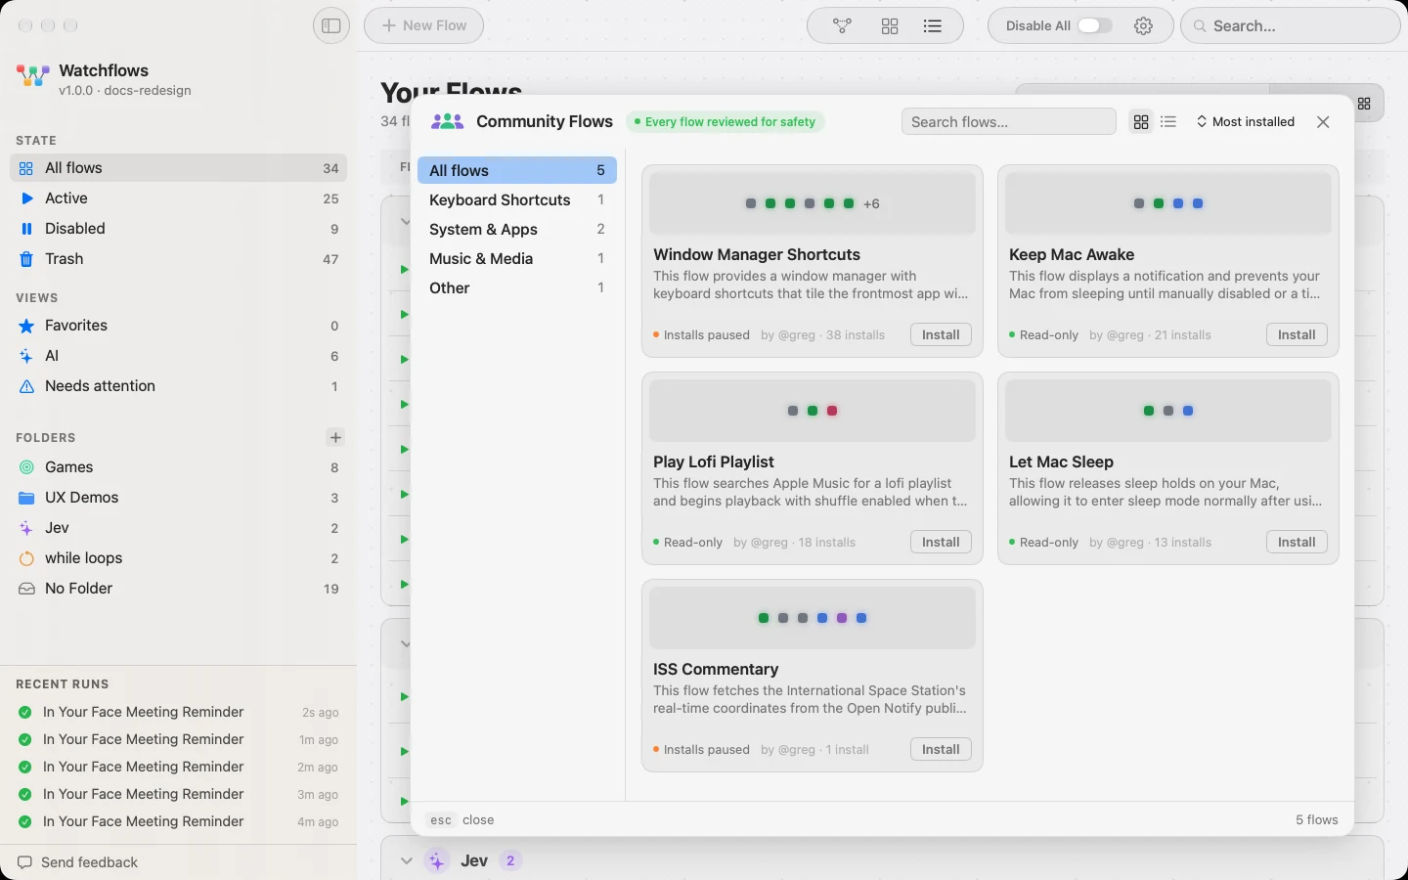Open Favorites view
The width and height of the screenshot is (1408, 880).
(x=178, y=326)
